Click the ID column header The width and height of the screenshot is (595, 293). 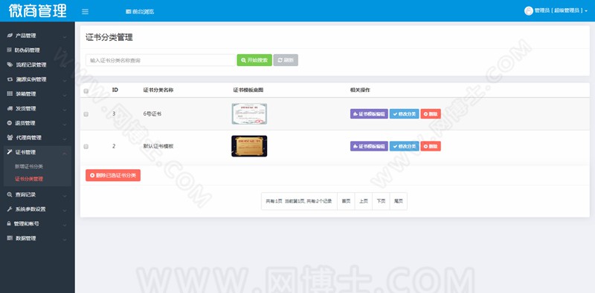point(115,90)
